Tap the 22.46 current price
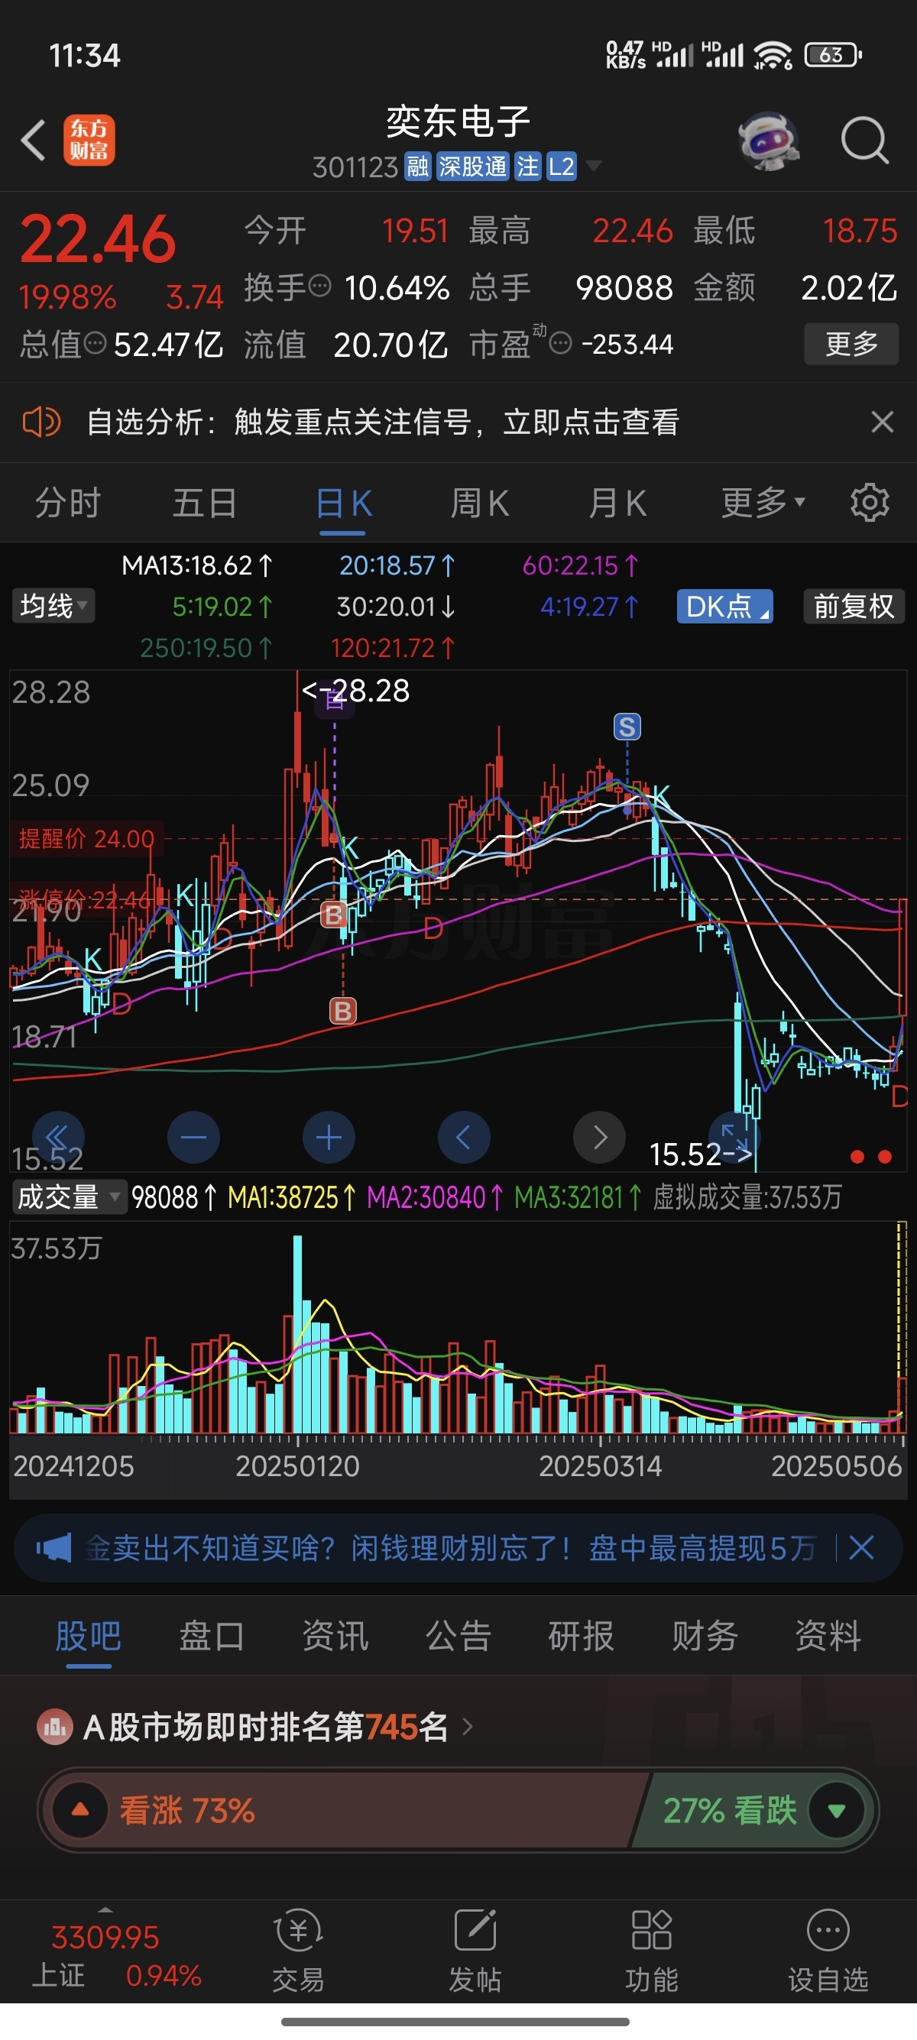Image resolution: width=917 pixels, height=2040 pixels. tap(98, 239)
